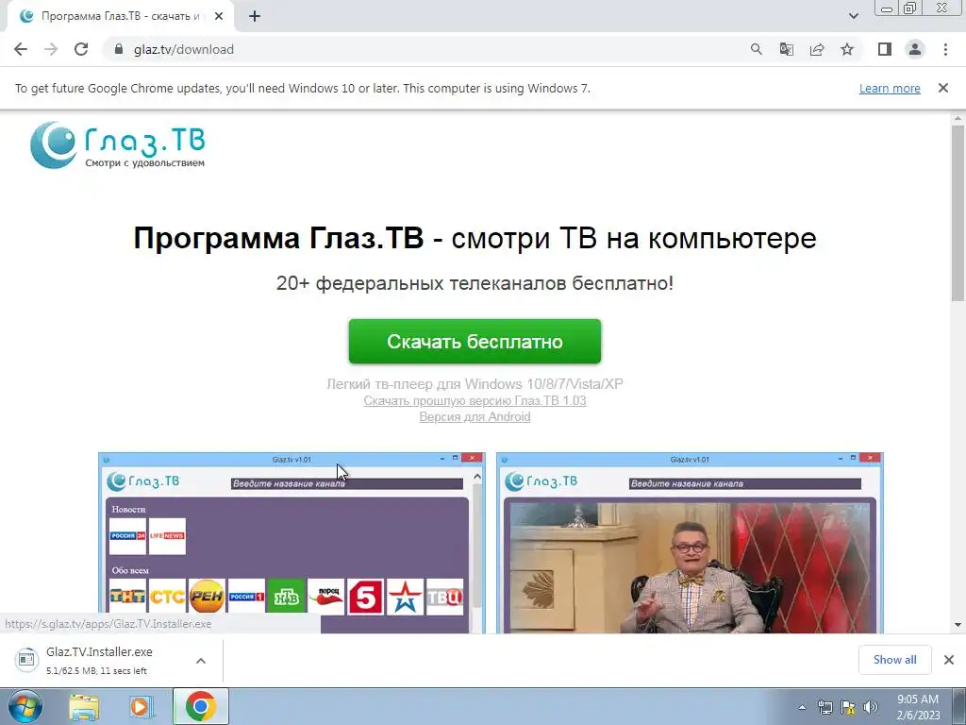Viewport: 966px width, 725px height.
Task: Click the Chrome taskbar icon
Action: coord(200,706)
